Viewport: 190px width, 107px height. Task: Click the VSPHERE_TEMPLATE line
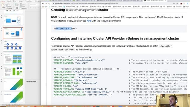tap(80, 89)
